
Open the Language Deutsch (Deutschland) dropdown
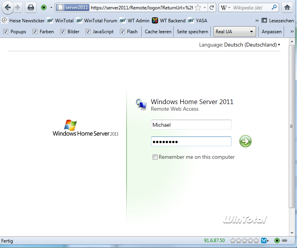pos(252,45)
